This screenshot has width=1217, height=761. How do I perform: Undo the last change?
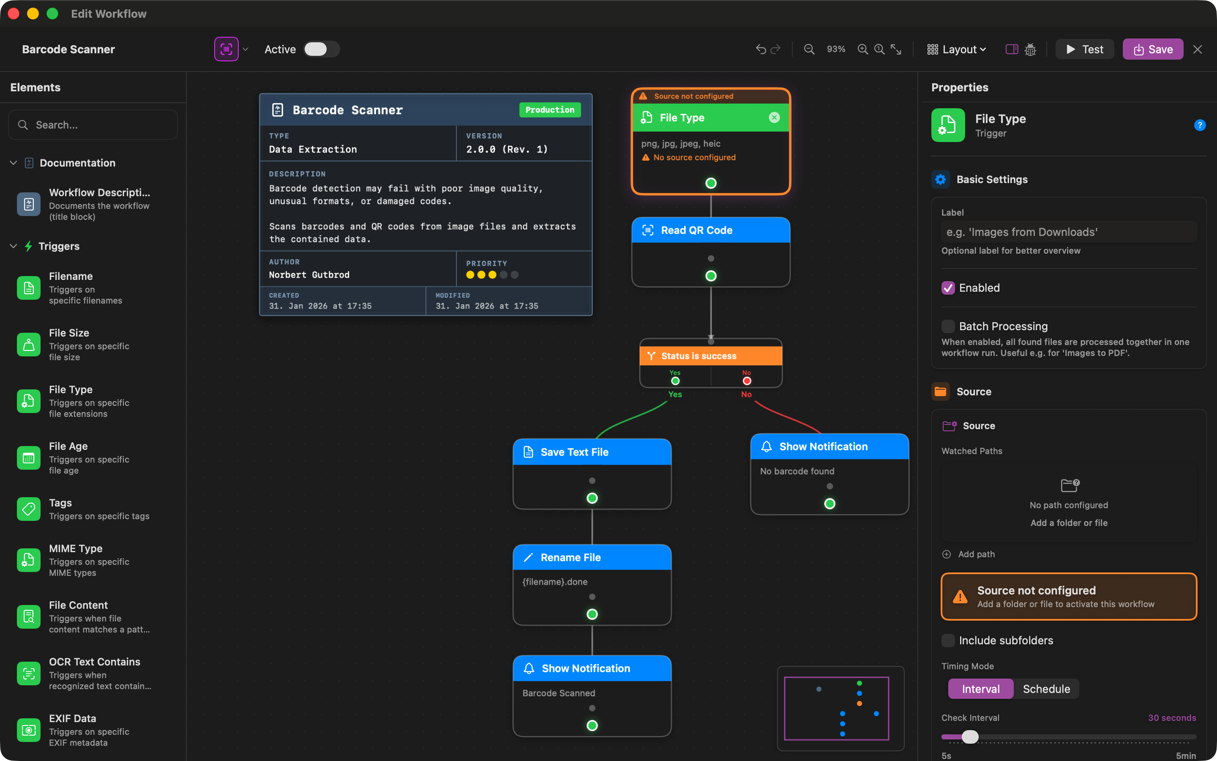click(760, 49)
